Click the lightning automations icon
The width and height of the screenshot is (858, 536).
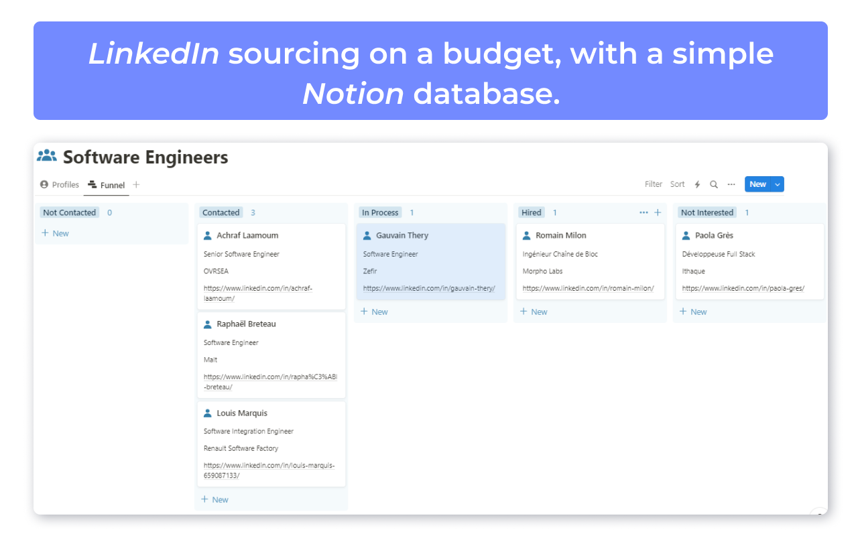pyautogui.click(x=697, y=184)
